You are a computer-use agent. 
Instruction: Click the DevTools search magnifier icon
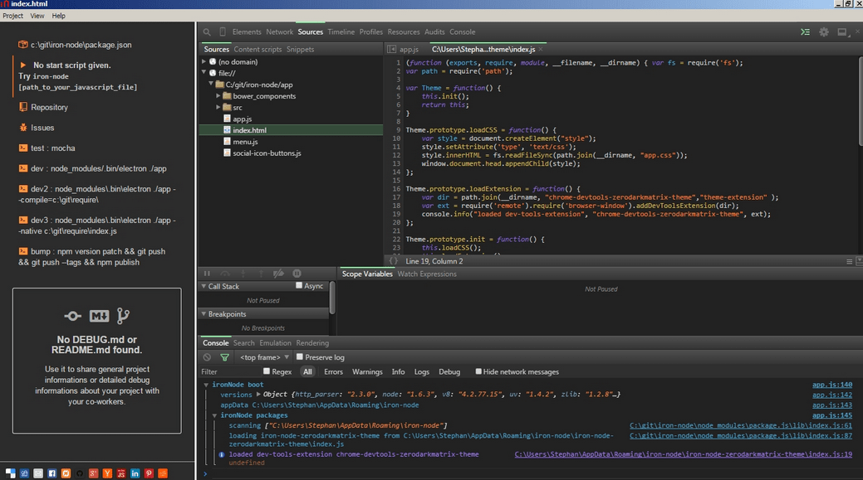point(207,32)
